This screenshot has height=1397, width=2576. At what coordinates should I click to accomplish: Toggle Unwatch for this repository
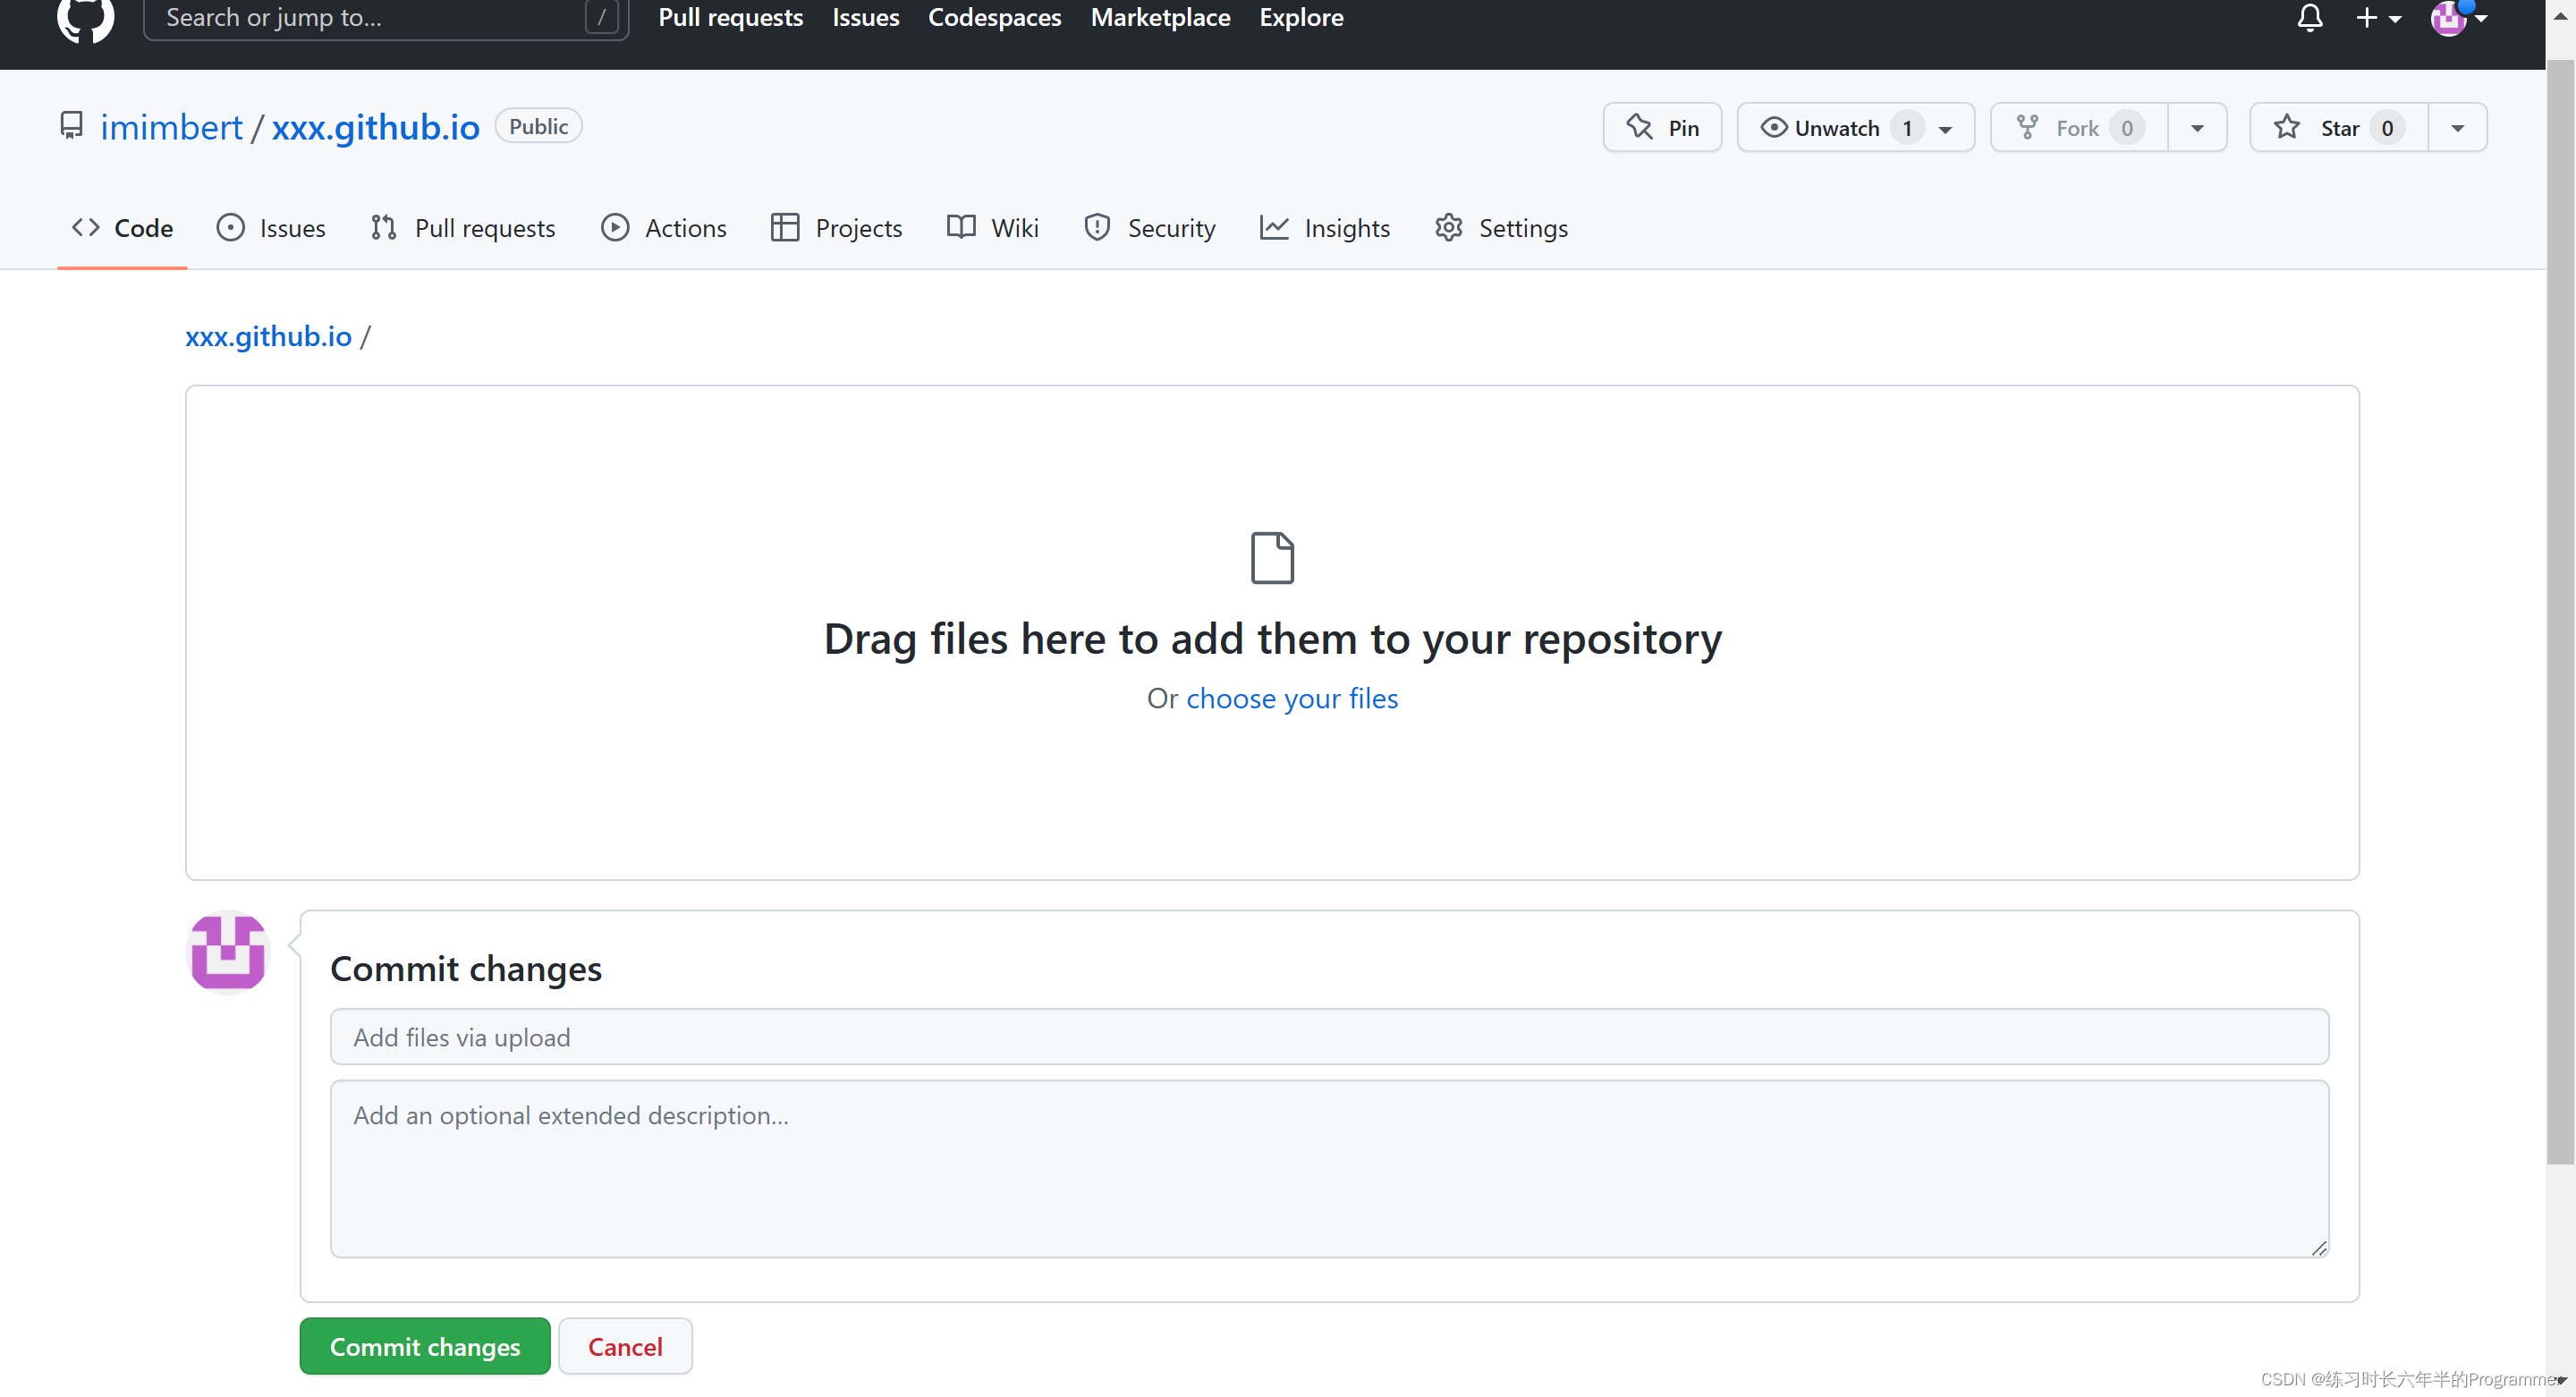click(1836, 128)
